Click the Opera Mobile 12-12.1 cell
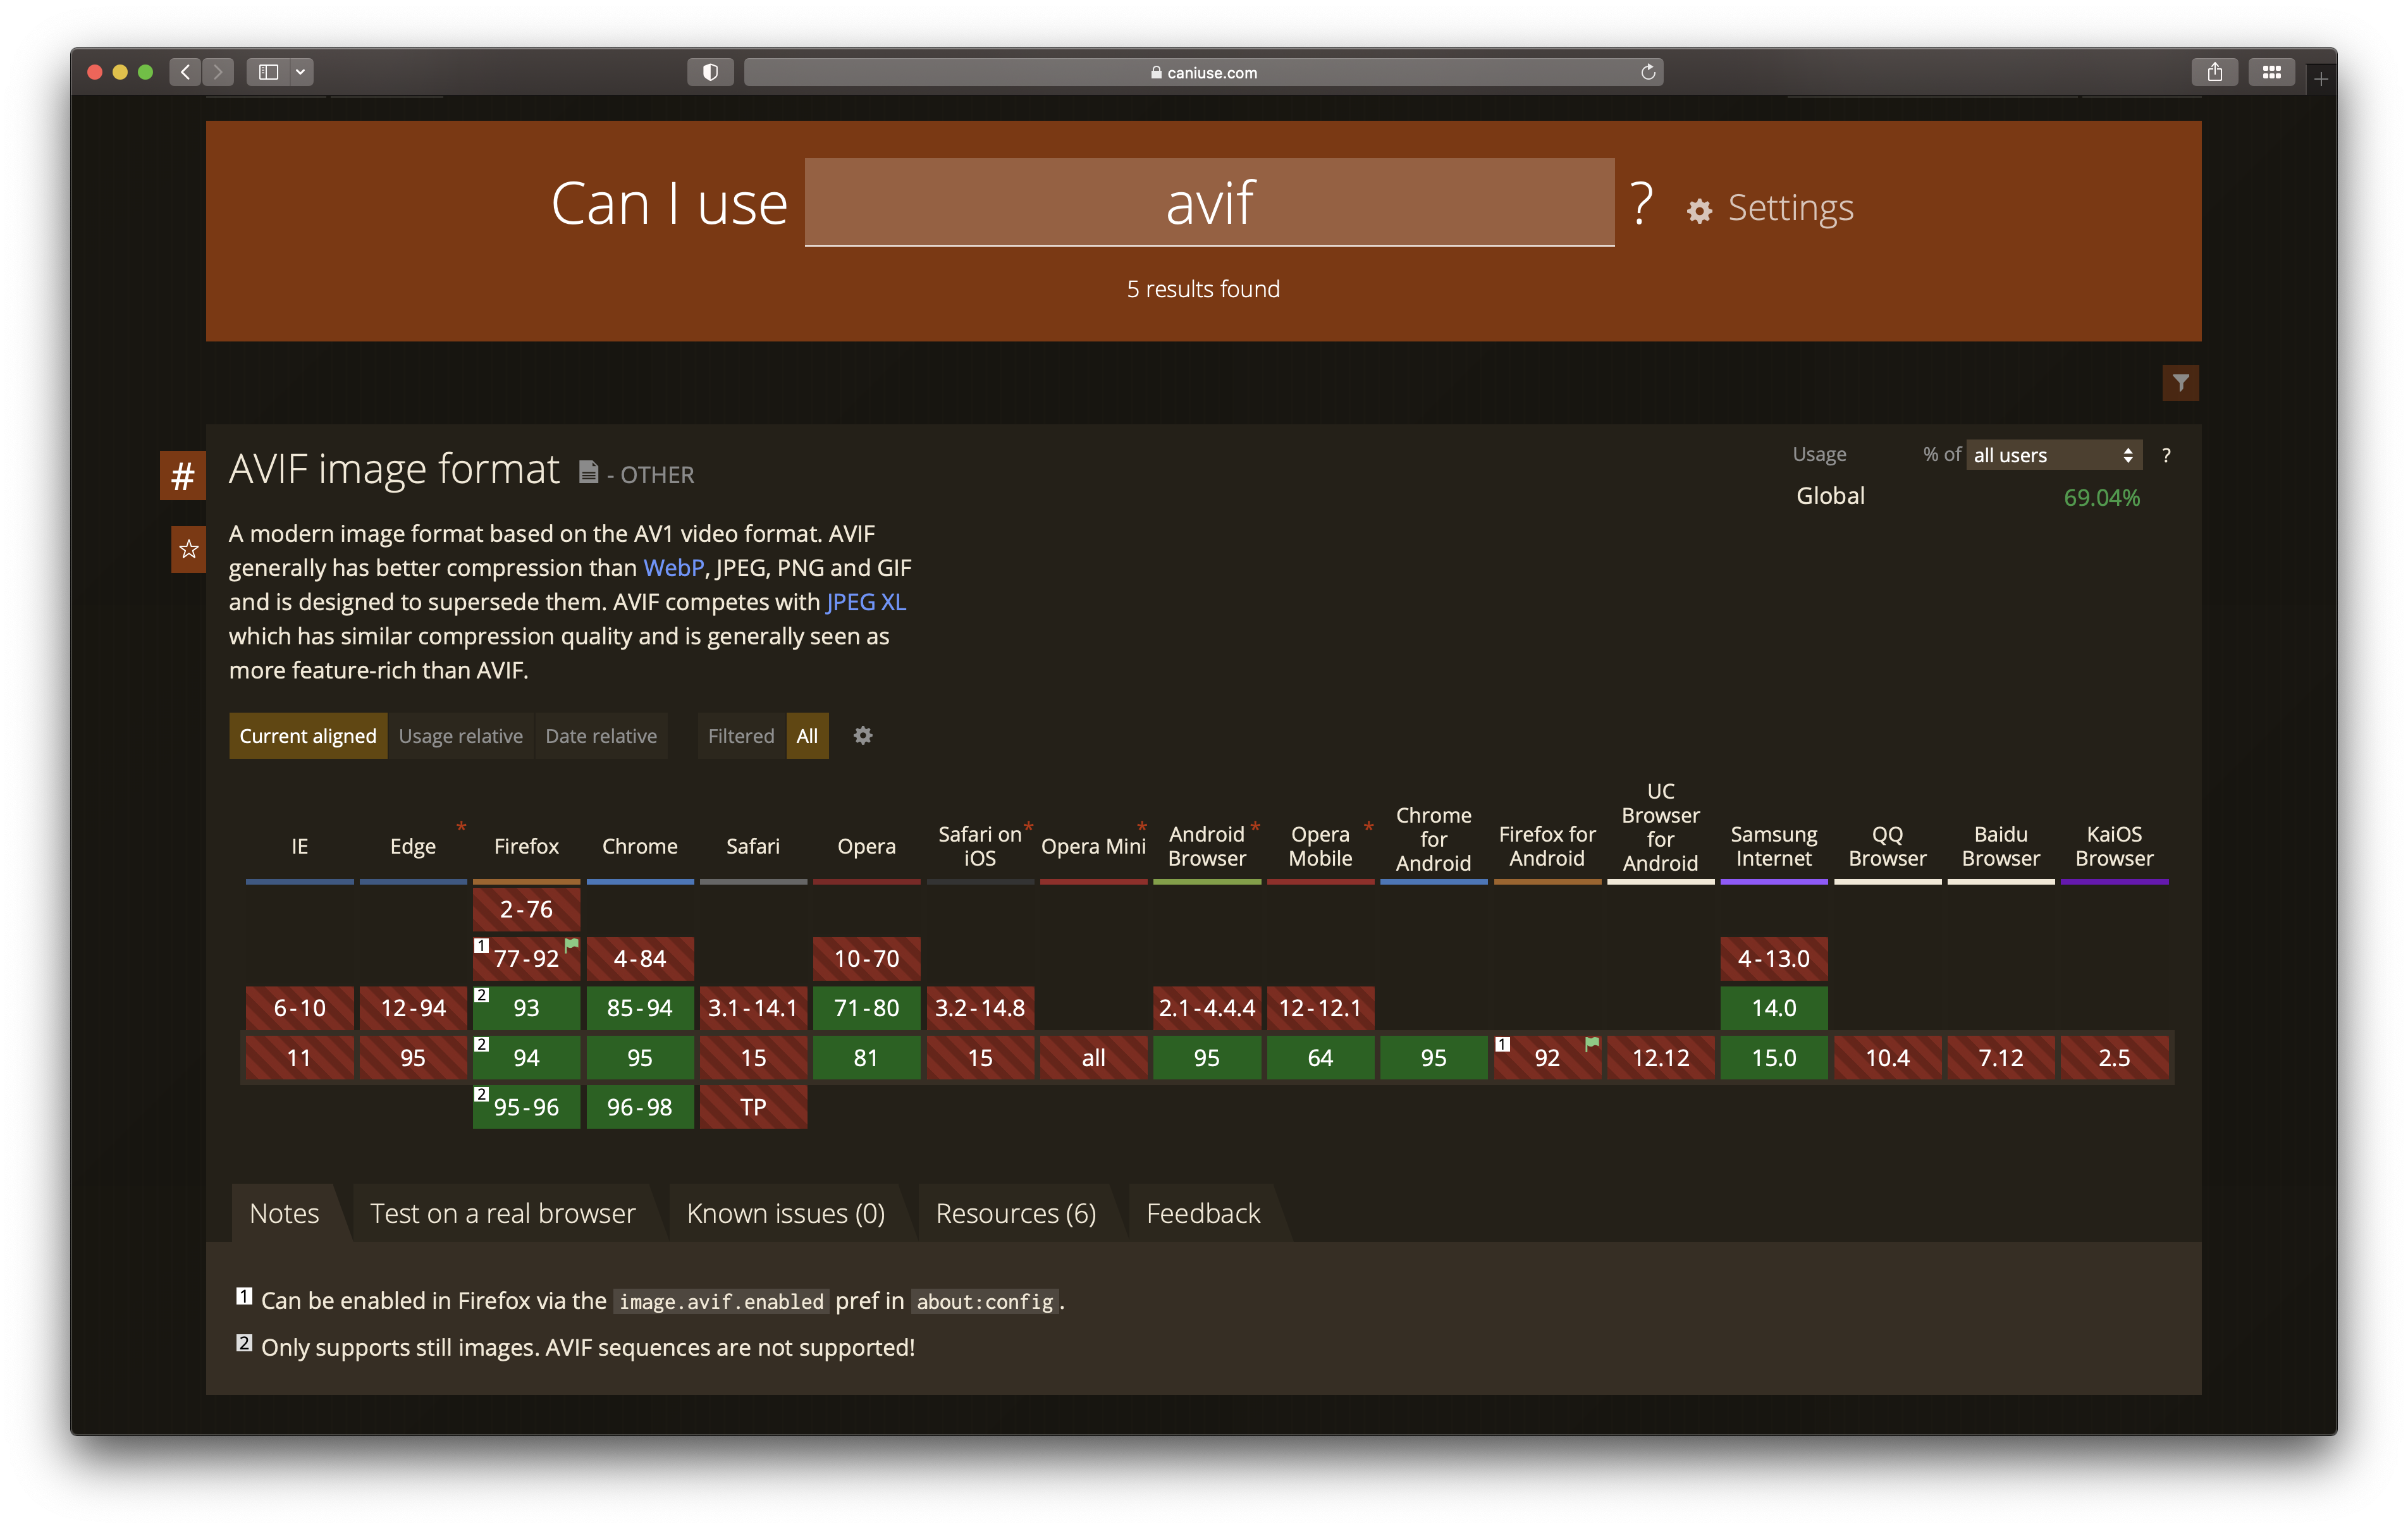Image resolution: width=2408 pixels, height=1529 pixels. click(1320, 1008)
